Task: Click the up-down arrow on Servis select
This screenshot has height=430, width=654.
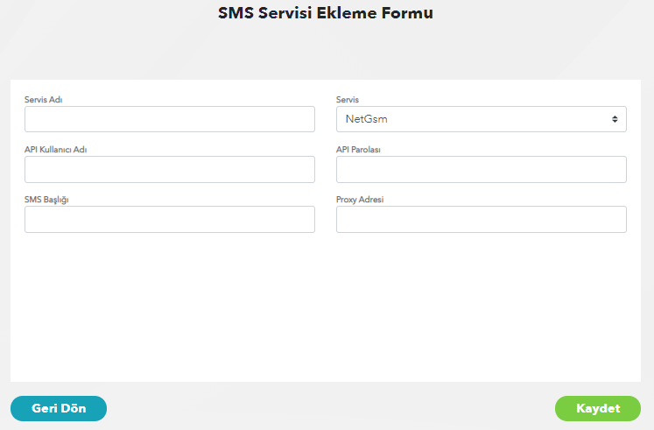Action: (x=615, y=119)
